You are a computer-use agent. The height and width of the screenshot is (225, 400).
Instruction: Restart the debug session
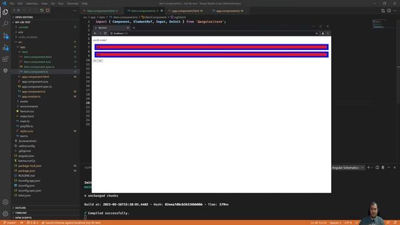(42, 11)
